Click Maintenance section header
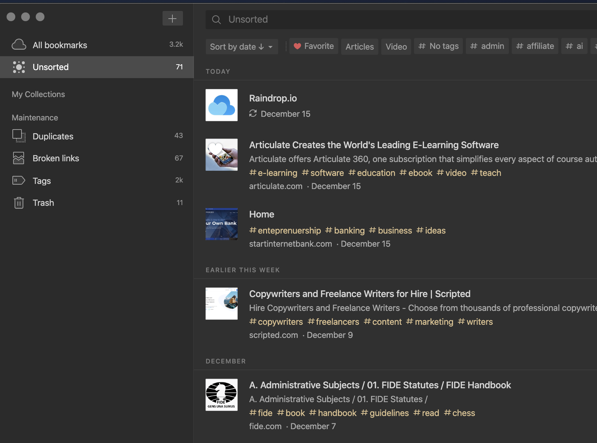 tap(35, 118)
